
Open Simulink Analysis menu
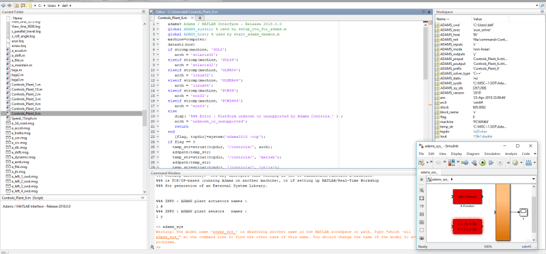coord(511,154)
